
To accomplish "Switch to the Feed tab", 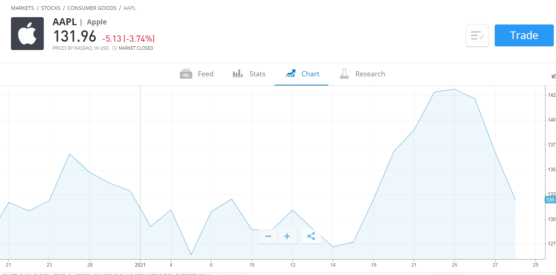I will 197,74.
